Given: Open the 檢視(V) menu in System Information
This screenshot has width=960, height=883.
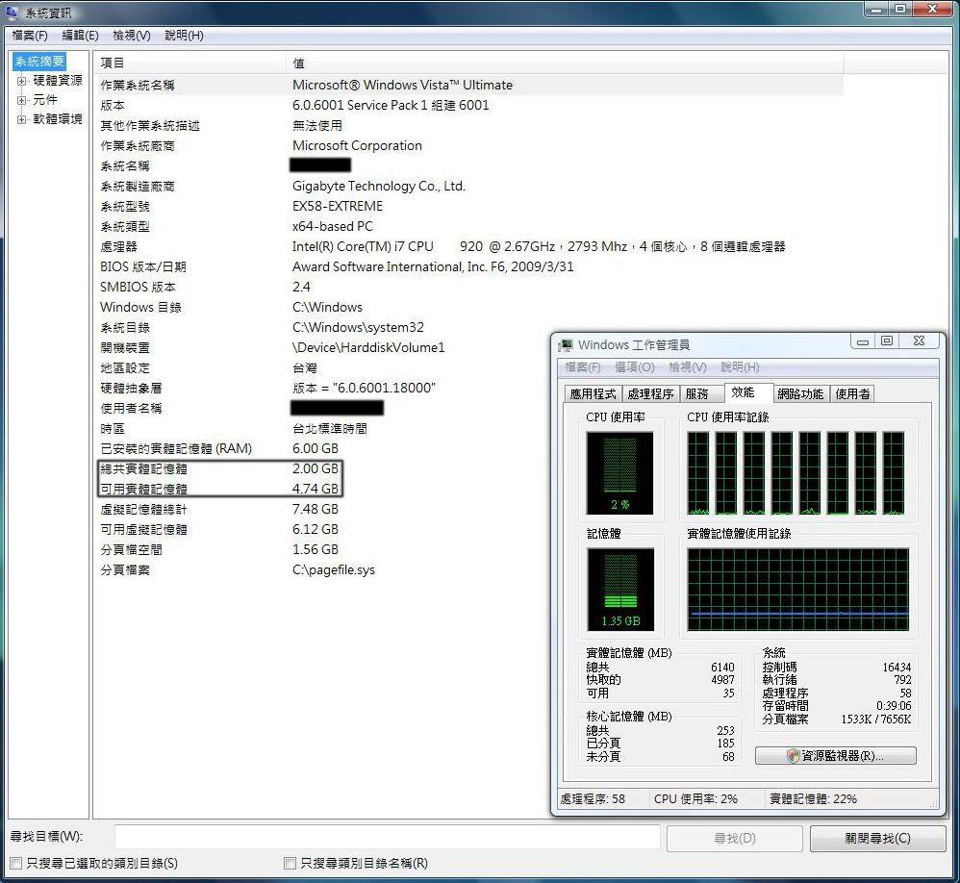Looking at the screenshot, I should pos(131,36).
